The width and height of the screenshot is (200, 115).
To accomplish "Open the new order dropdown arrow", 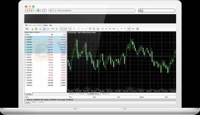I will [29, 29].
